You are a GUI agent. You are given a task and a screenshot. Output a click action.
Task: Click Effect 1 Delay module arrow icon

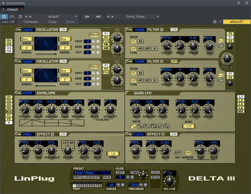[18, 135]
